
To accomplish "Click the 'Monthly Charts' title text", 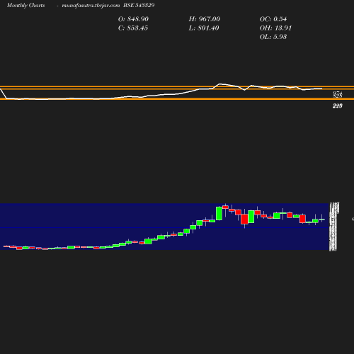I will pyautogui.click(x=25, y=5).
